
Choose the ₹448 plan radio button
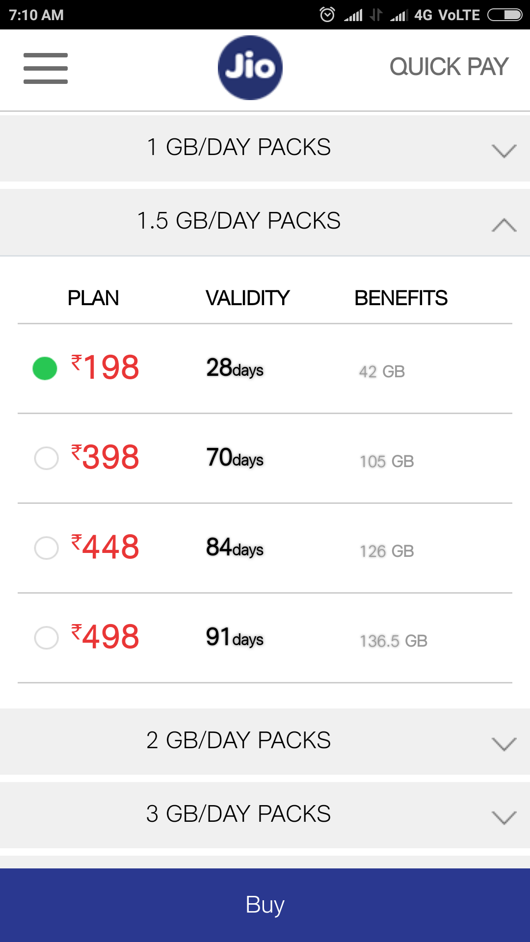click(x=47, y=548)
